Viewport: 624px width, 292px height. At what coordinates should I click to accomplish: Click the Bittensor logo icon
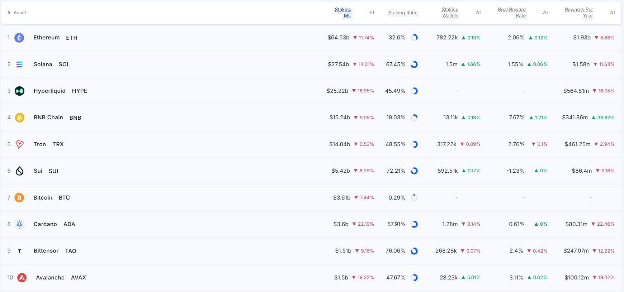click(x=19, y=251)
